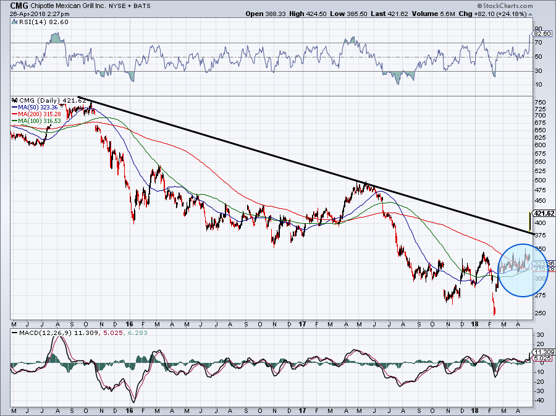The image size is (556, 416).
Task: Click the CMG ticker symbol heading
Action: click(19, 6)
